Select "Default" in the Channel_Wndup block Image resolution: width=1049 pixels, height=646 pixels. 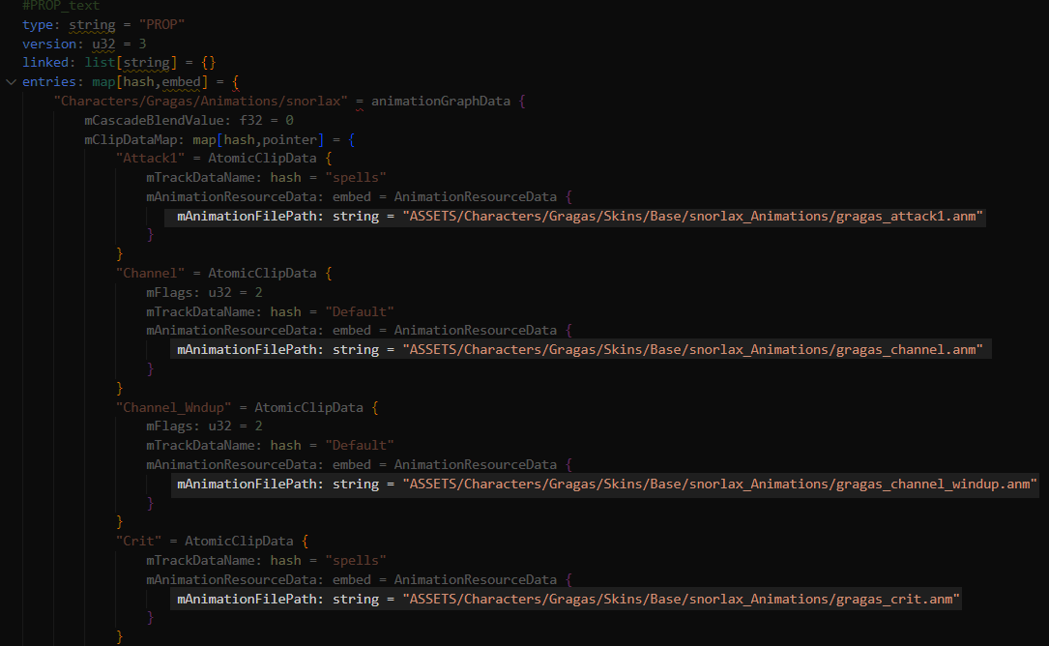[360, 446]
